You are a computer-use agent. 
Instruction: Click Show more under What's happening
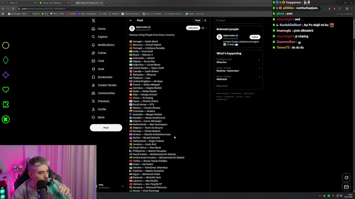222,86
